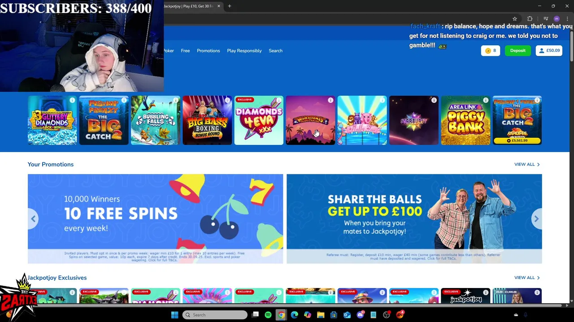Open info for Starburst game
This screenshot has width=574, height=322.
click(x=434, y=100)
